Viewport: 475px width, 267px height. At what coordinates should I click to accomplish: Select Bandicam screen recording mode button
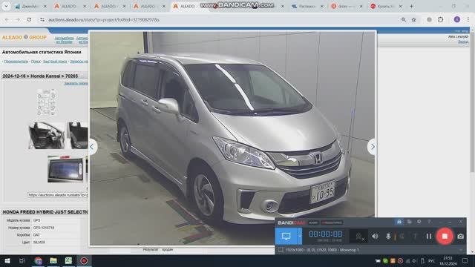pos(286,236)
